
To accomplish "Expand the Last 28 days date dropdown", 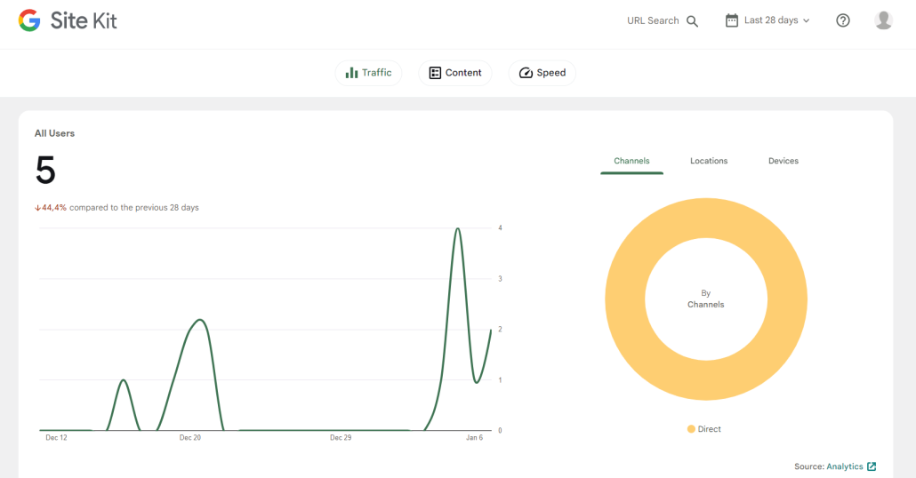I will point(767,20).
